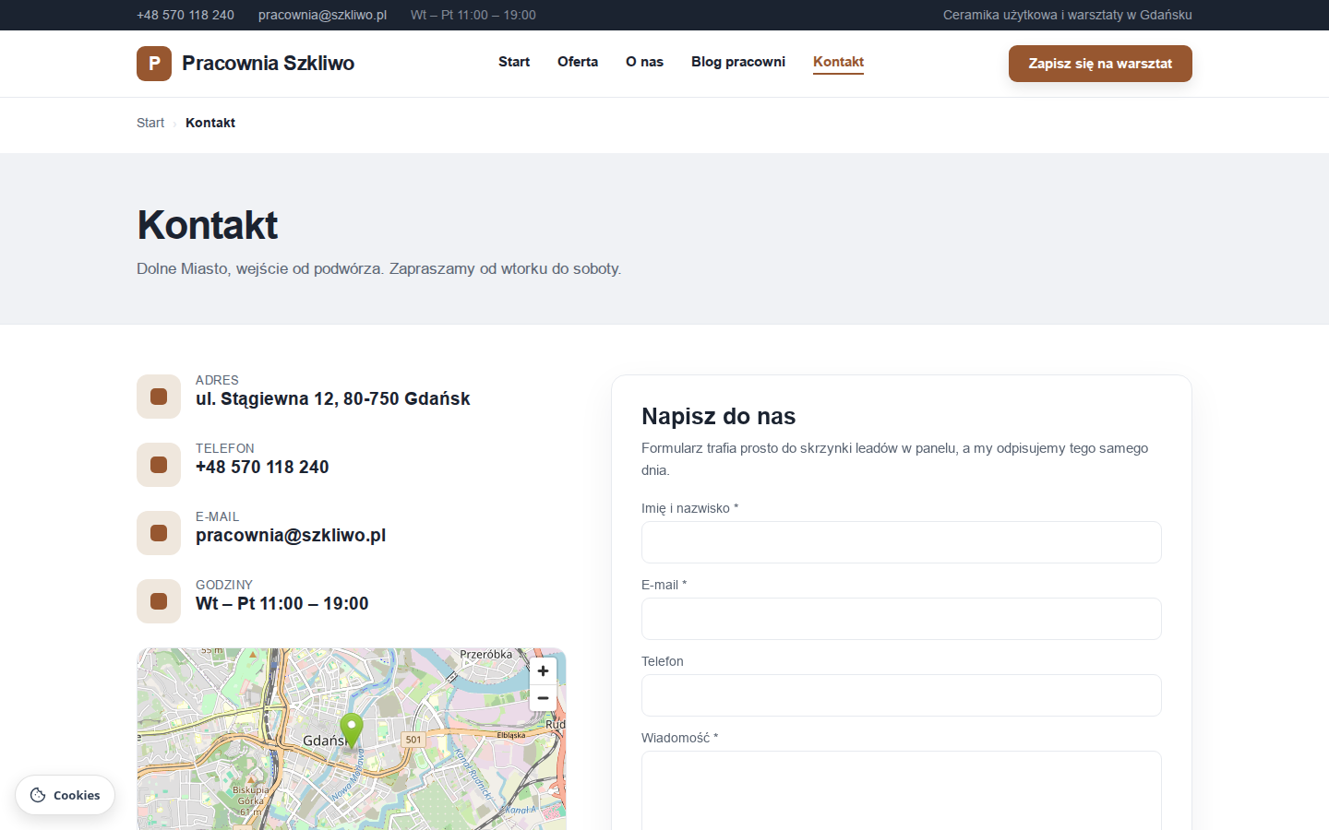The height and width of the screenshot is (830, 1329).
Task: Click the Napisz do nas heading
Action: (x=718, y=416)
